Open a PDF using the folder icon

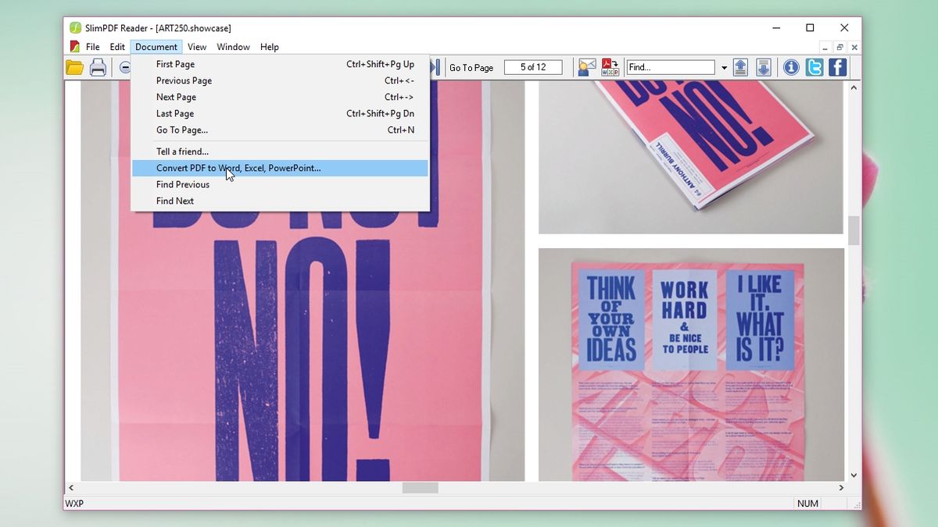tap(74, 67)
